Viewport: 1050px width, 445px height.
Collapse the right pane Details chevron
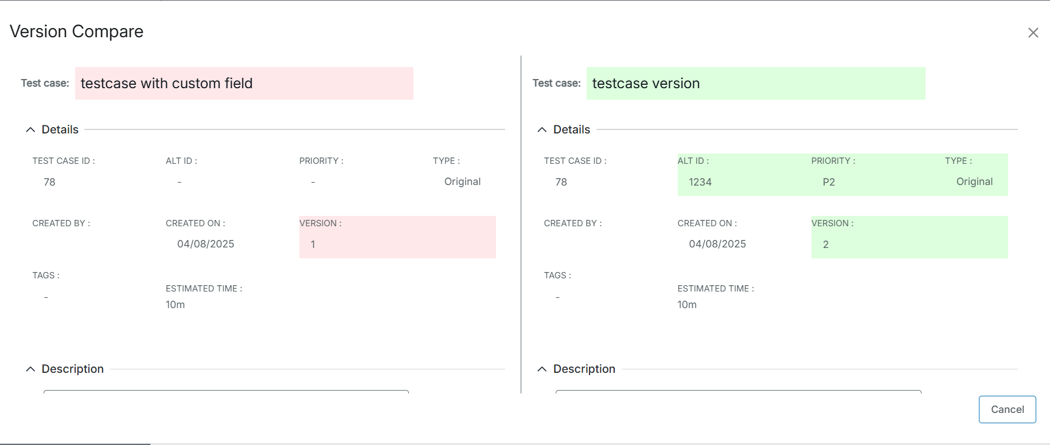pyautogui.click(x=542, y=130)
